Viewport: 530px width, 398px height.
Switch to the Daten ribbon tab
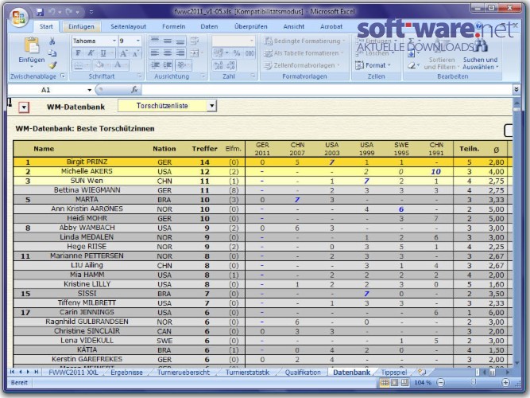point(209,26)
